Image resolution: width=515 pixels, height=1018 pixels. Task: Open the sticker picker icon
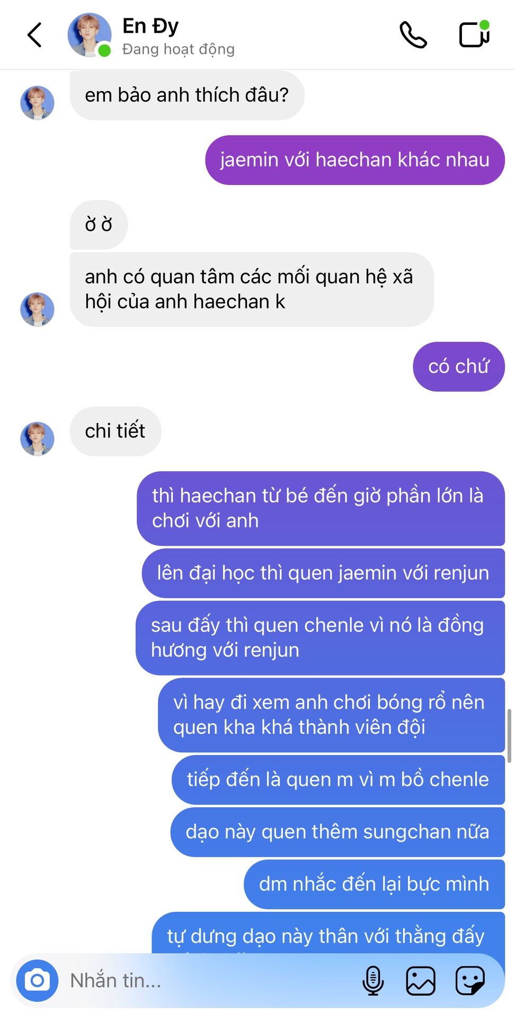[x=470, y=980]
